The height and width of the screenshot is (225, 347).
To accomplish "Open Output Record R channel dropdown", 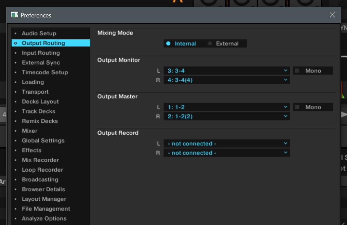I will [x=227, y=153].
